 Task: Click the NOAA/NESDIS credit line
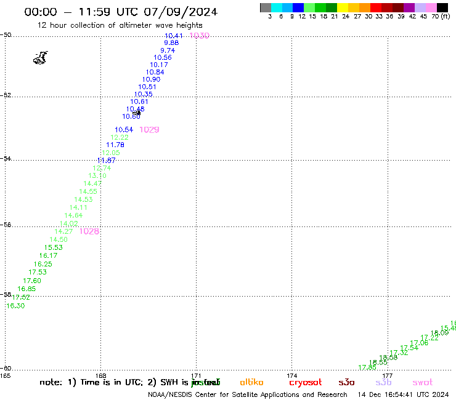click(248, 394)
